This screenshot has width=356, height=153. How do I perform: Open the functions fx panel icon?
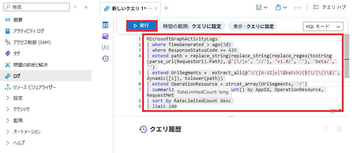click(105, 47)
